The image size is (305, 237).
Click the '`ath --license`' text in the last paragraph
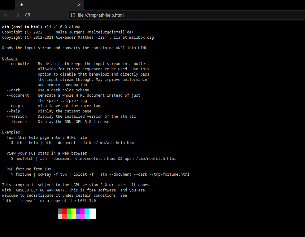[x=19, y=200]
